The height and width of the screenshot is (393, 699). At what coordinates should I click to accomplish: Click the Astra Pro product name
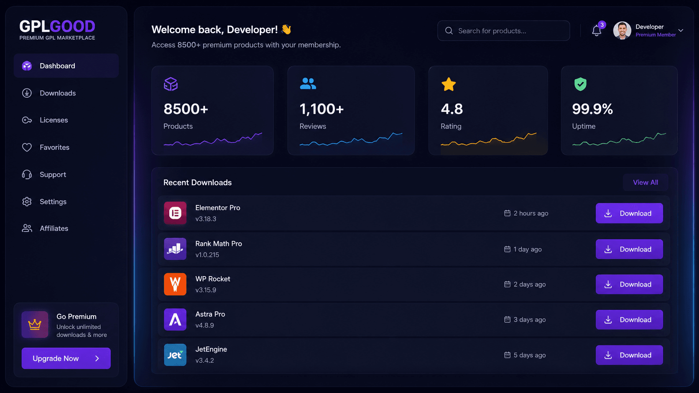tap(210, 314)
